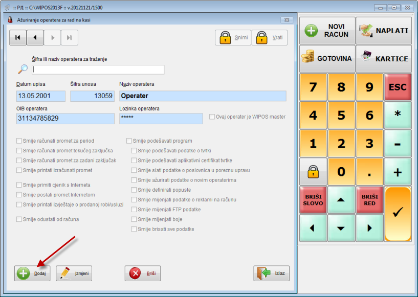Click the padlock key on the numeric keypad
This screenshot has width=418, height=297.
[313, 172]
